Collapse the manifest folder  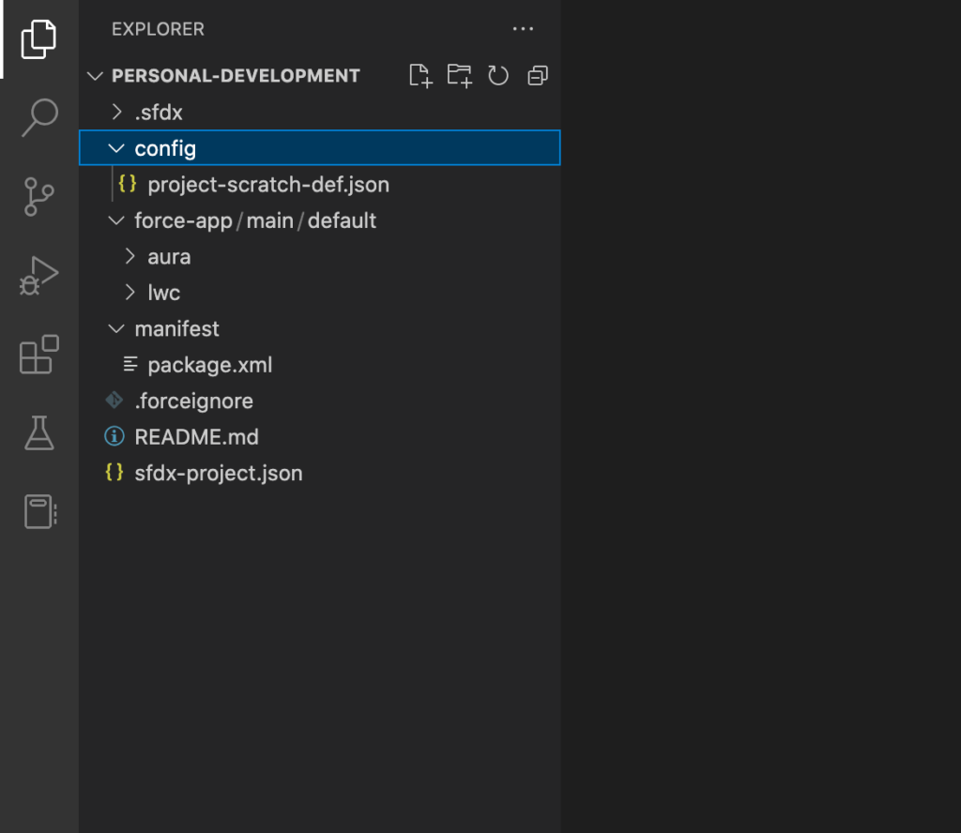click(176, 329)
